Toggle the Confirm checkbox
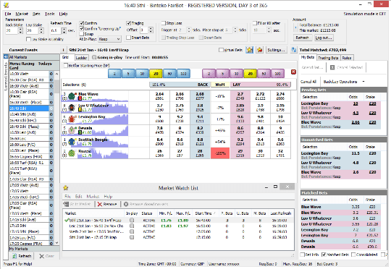Viewport: 391px width, 269px height. pos(82,23)
